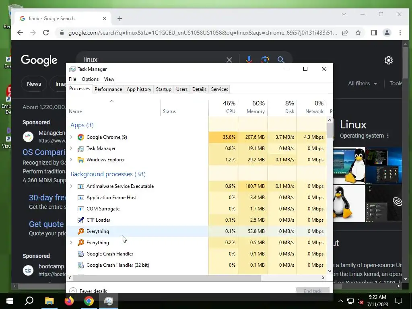Go back in Chrome browser
The image size is (412, 309).
20,33
